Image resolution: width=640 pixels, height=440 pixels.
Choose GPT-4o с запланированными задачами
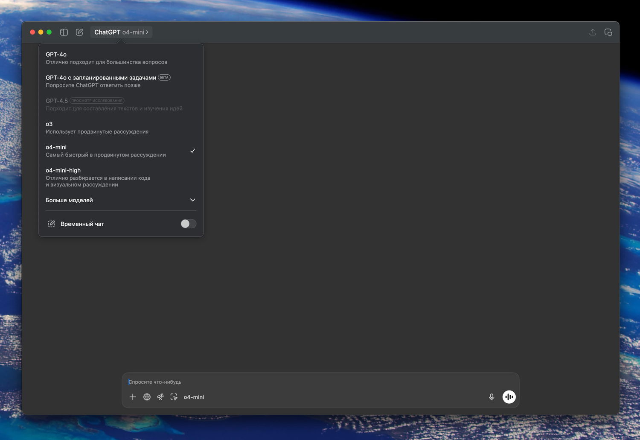point(121,81)
